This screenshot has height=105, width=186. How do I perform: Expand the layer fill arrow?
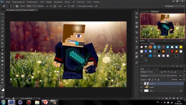(184, 80)
